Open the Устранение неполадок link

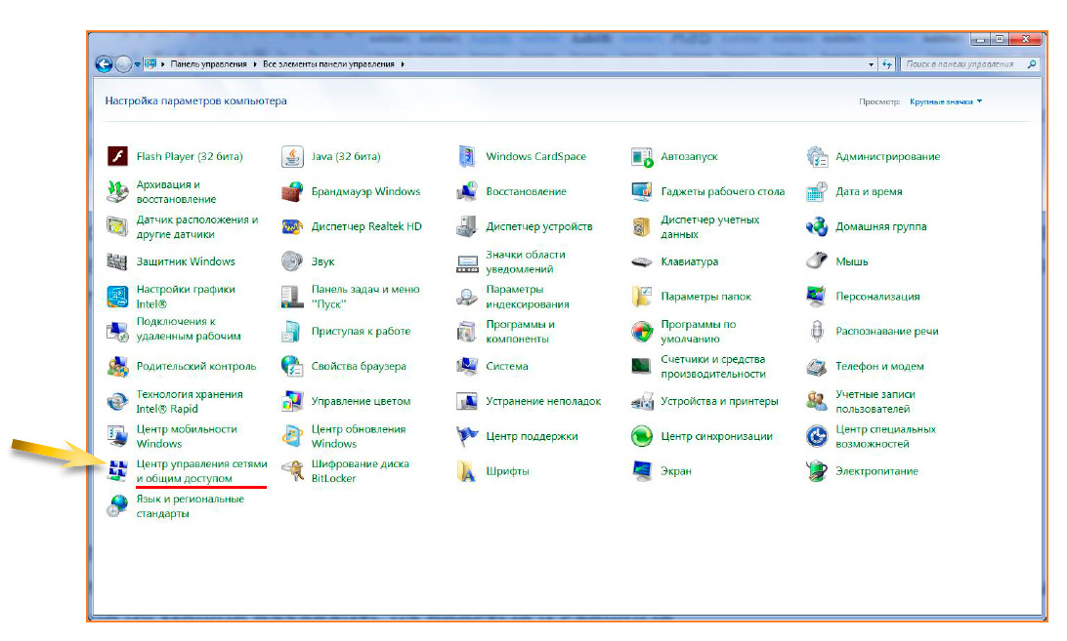(543, 402)
